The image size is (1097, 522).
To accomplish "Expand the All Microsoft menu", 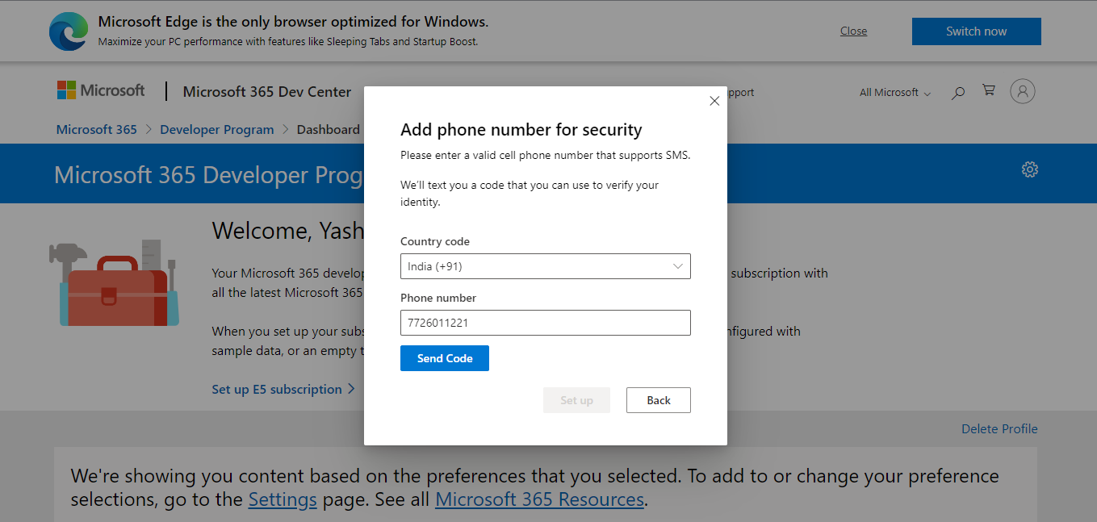I will point(894,93).
